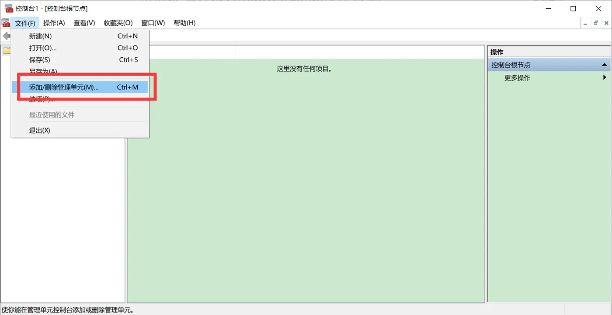Open the 窗口(W) menu
This screenshot has width=612, height=315.
pyautogui.click(x=153, y=23)
